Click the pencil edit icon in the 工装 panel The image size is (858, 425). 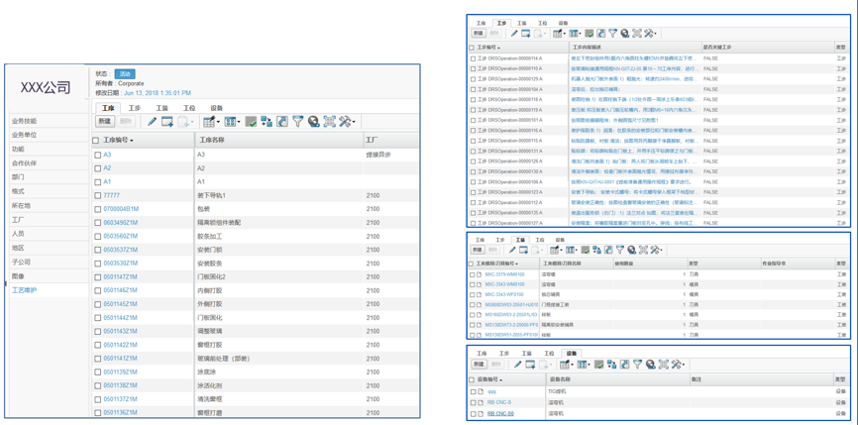(x=512, y=250)
